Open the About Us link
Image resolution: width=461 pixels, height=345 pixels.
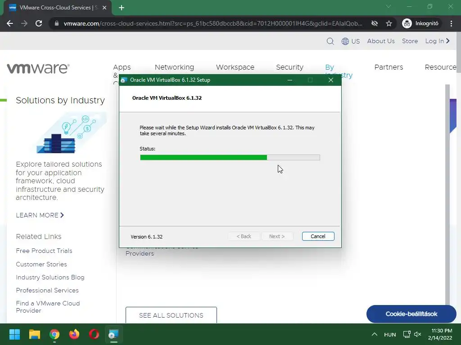[x=381, y=41]
